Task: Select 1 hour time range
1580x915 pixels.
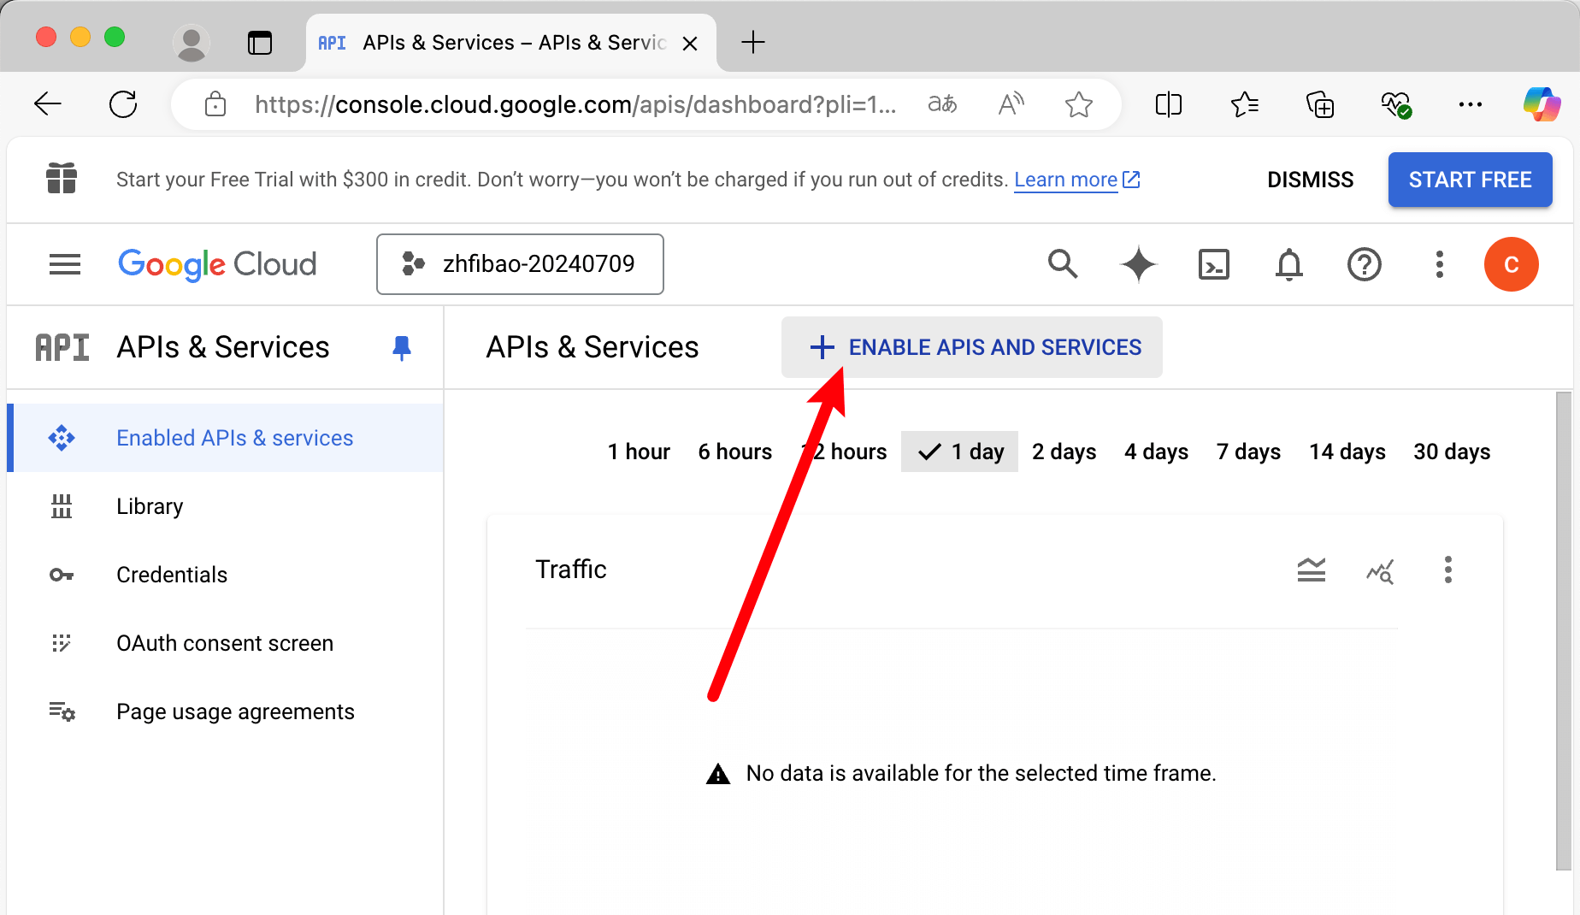Action: 639,452
